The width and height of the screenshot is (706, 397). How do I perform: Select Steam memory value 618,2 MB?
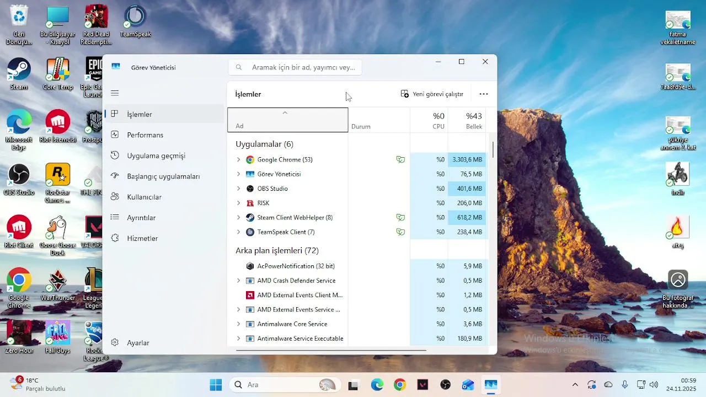click(x=467, y=218)
